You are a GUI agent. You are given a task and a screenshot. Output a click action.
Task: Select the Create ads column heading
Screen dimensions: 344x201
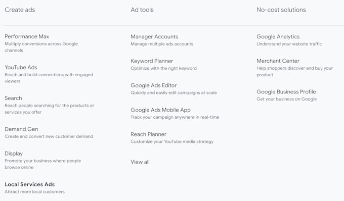click(20, 10)
